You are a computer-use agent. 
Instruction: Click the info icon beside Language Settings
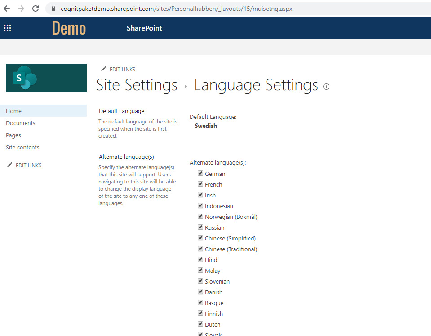point(326,87)
